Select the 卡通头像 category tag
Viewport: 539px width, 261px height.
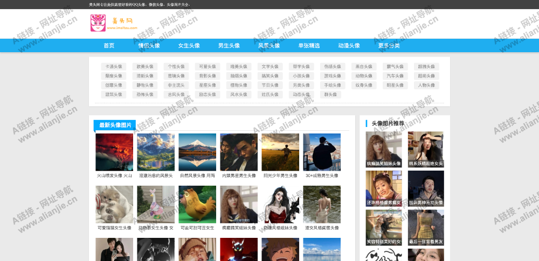pos(114,67)
